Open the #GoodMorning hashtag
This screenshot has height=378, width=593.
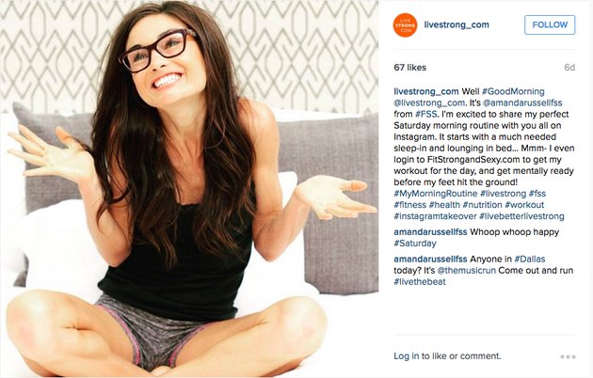513,91
